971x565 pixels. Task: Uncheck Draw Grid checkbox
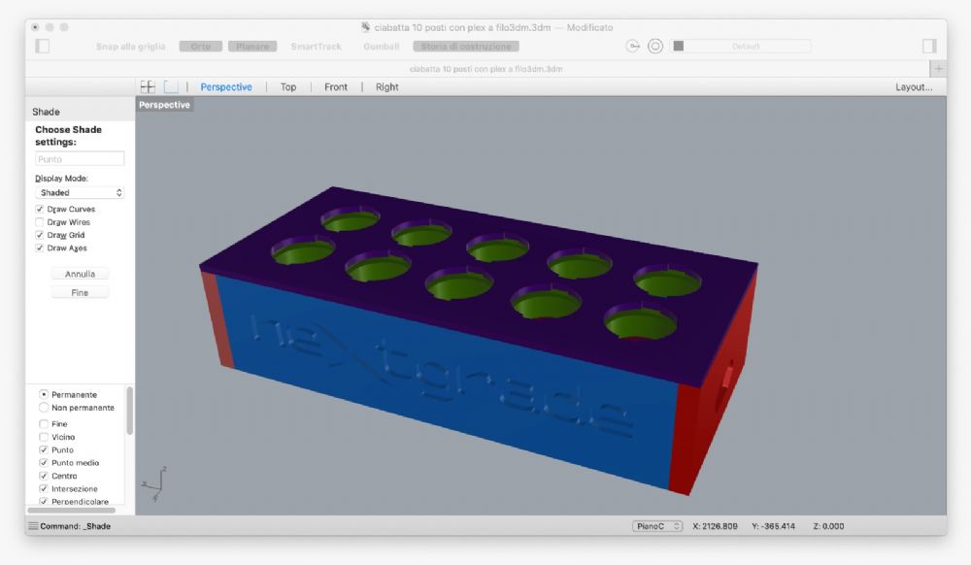click(40, 235)
